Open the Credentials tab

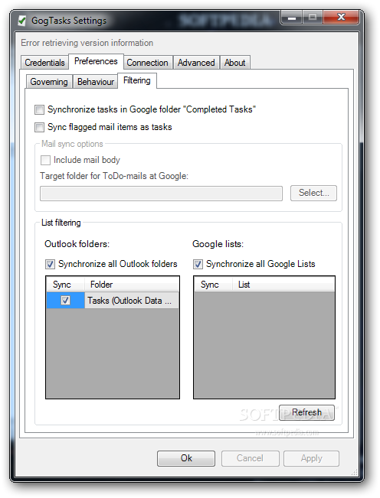[44, 63]
